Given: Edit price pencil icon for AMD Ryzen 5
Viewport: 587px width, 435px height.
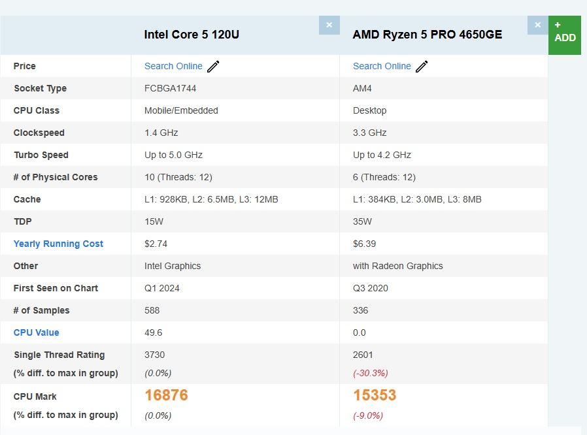Looking at the screenshot, I should (422, 66).
